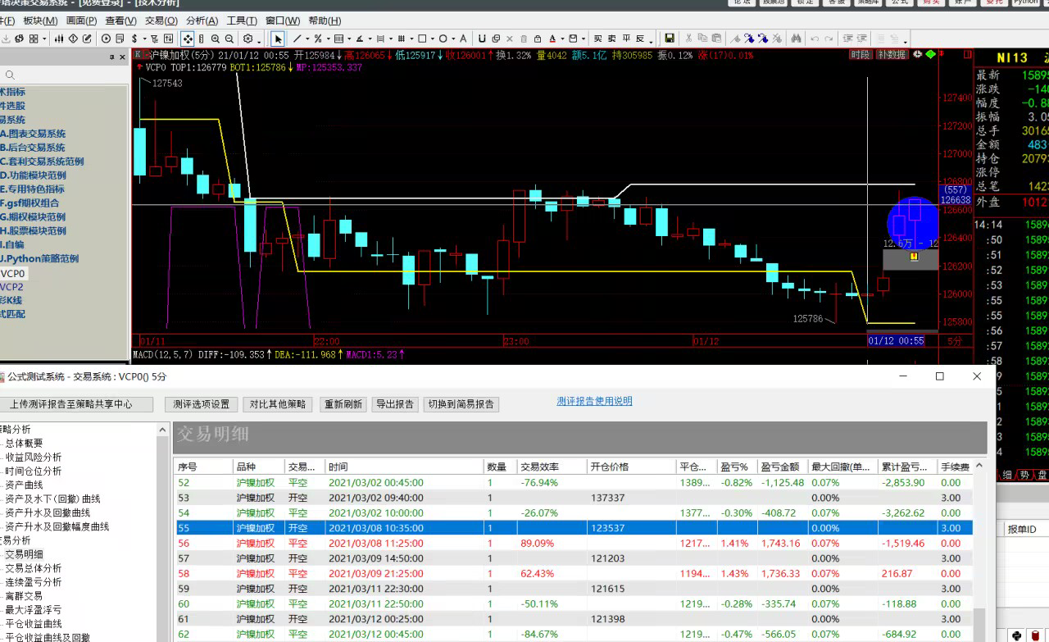
Task: Click the save floppy disk icon
Action: (x=670, y=39)
